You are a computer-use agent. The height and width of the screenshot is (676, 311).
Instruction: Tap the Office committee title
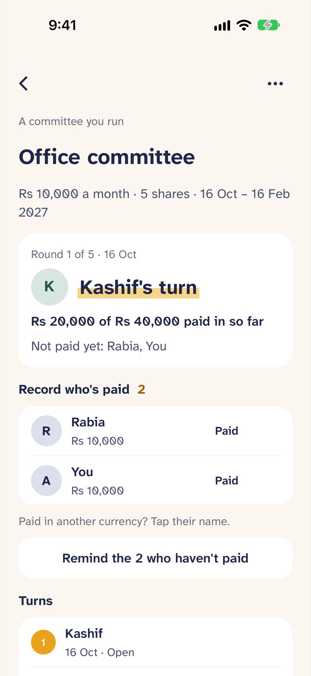tap(107, 157)
